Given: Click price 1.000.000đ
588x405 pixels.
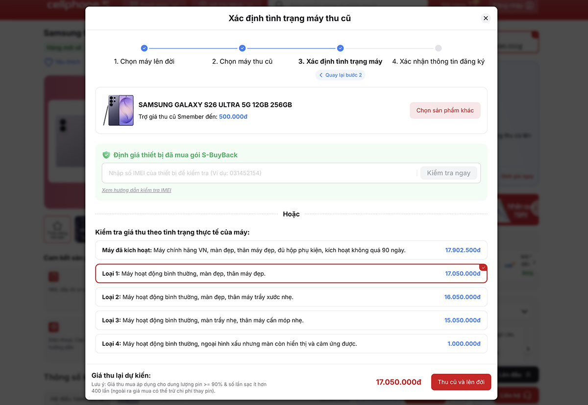Looking at the screenshot, I should (x=464, y=344).
